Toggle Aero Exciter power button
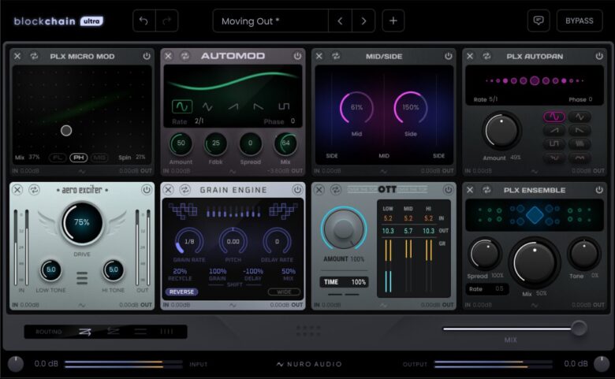 coord(147,189)
